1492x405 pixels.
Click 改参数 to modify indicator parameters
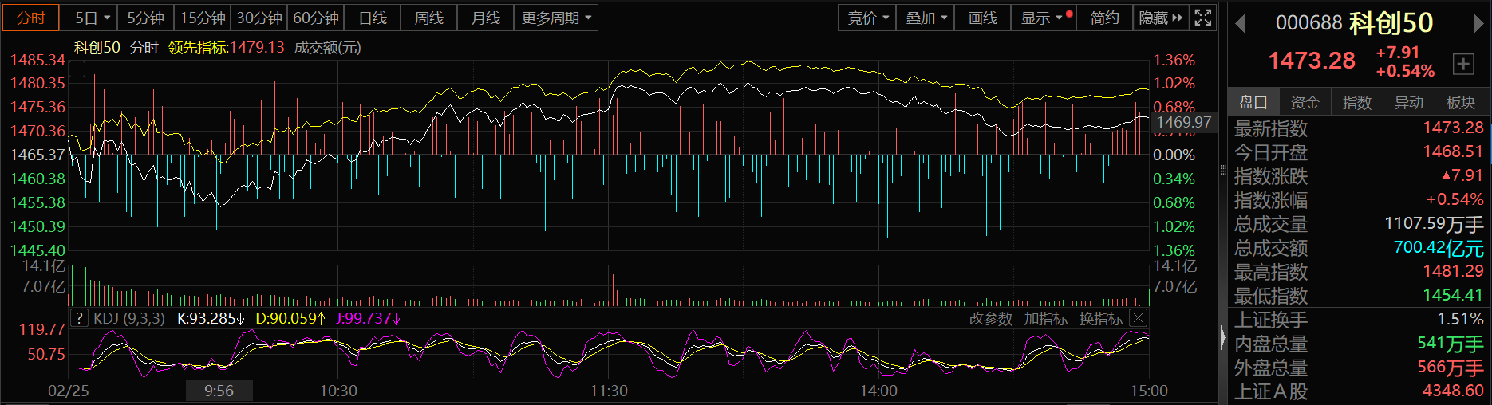pyautogui.click(x=990, y=319)
